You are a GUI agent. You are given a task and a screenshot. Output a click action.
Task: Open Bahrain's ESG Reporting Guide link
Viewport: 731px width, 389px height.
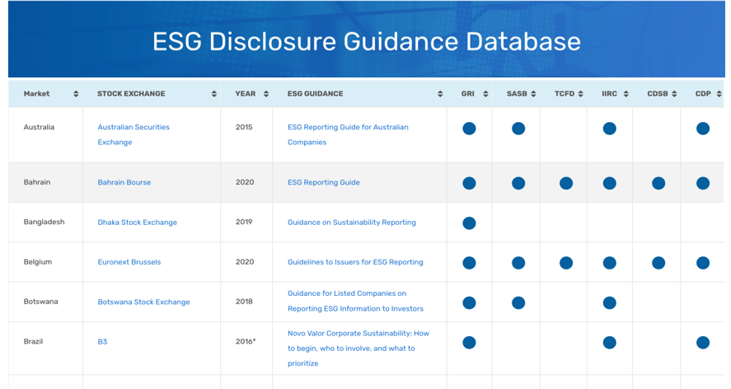(x=324, y=182)
